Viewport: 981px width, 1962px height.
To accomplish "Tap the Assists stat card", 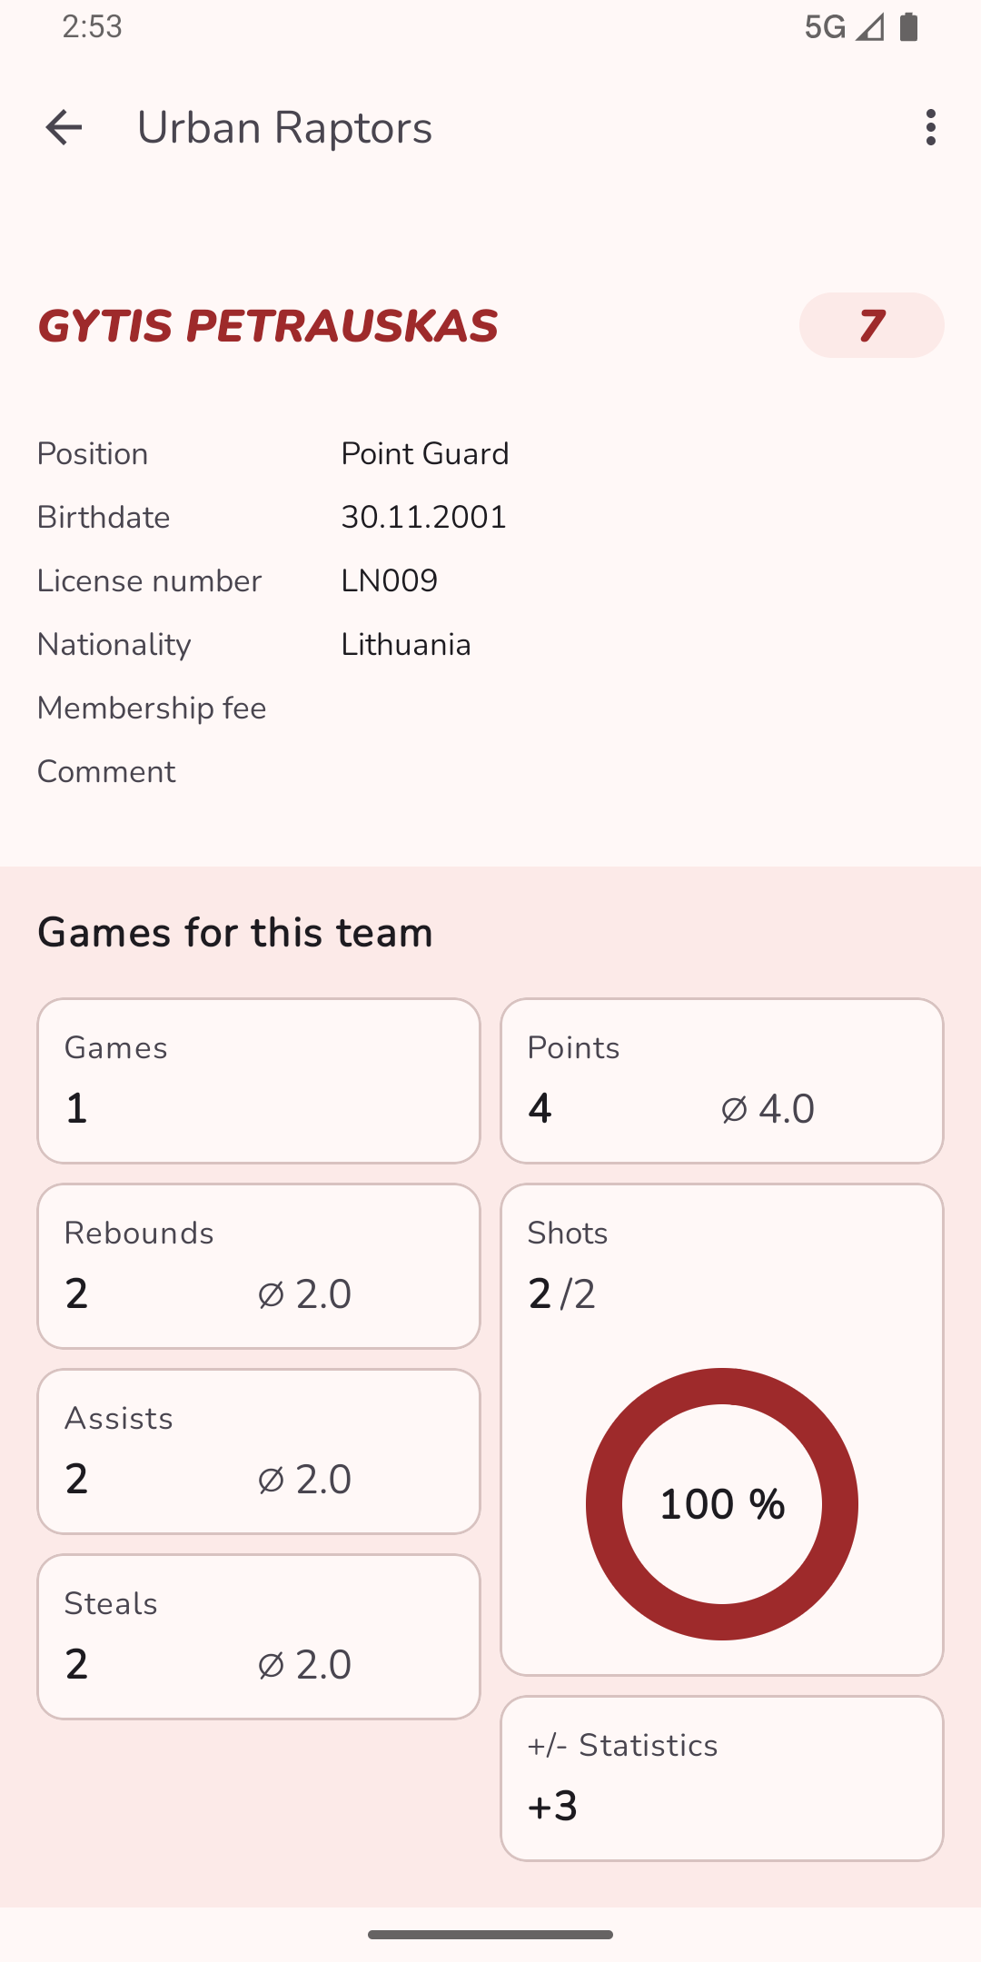I will pos(259,1452).
